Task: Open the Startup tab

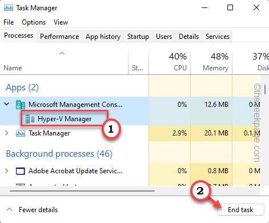Action: pos(138,37)
